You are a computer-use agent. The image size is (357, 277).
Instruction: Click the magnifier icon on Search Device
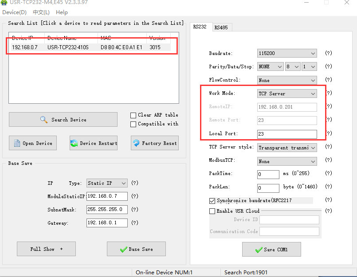tap(44, 120)
